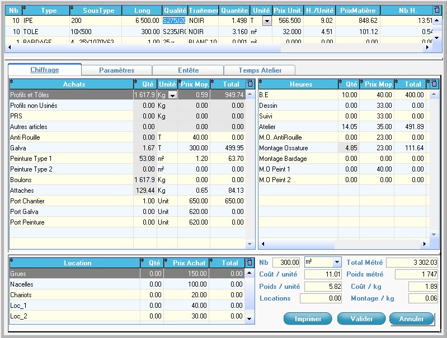This screenshot has height=338, width=447.
Task: Select the Chariots row in Location
Action: coord(127,295)
